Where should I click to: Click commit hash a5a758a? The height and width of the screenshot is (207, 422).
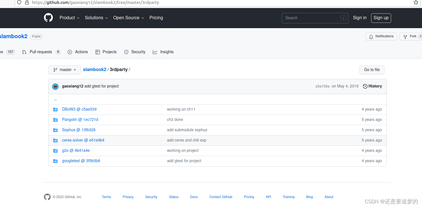point(322,86)
